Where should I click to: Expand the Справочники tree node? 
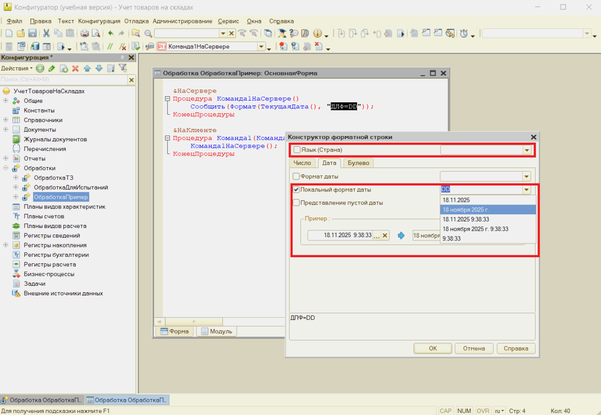(x=6, y=120)
